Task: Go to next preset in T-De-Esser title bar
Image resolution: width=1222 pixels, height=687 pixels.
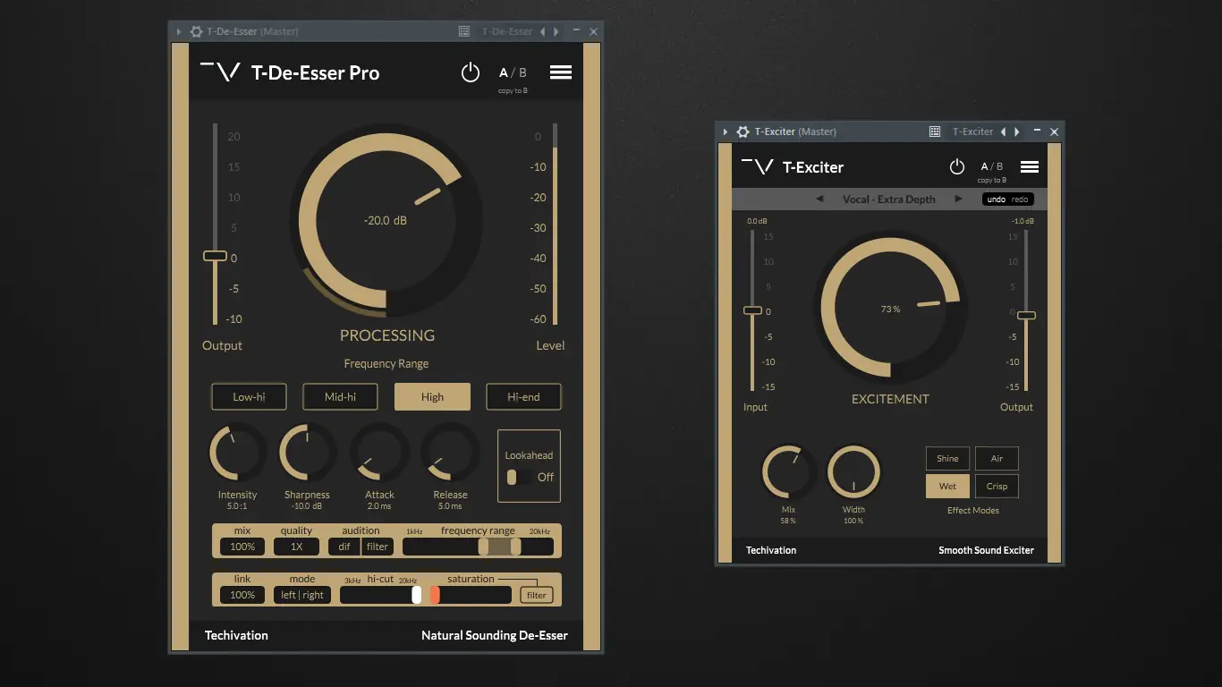Action: tap(556, 31)
